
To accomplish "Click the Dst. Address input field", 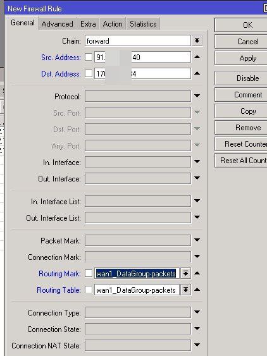I will coord(142,73).
